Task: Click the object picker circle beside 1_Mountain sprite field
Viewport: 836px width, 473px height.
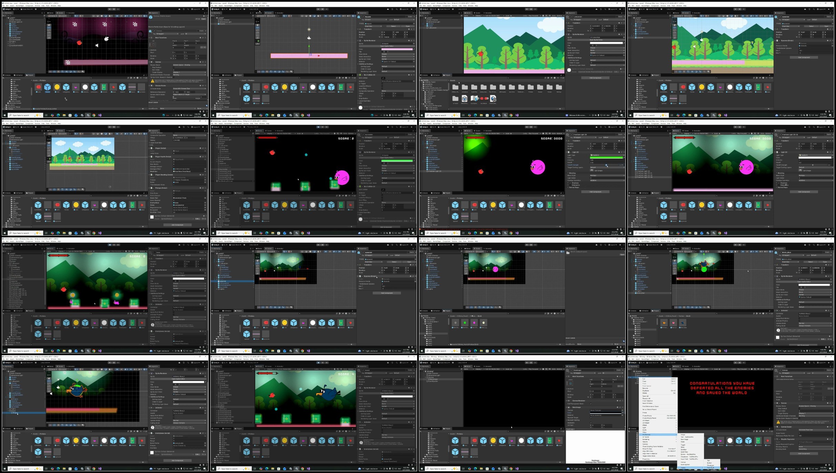Action: pyautogui.click(x=624, y=37)
